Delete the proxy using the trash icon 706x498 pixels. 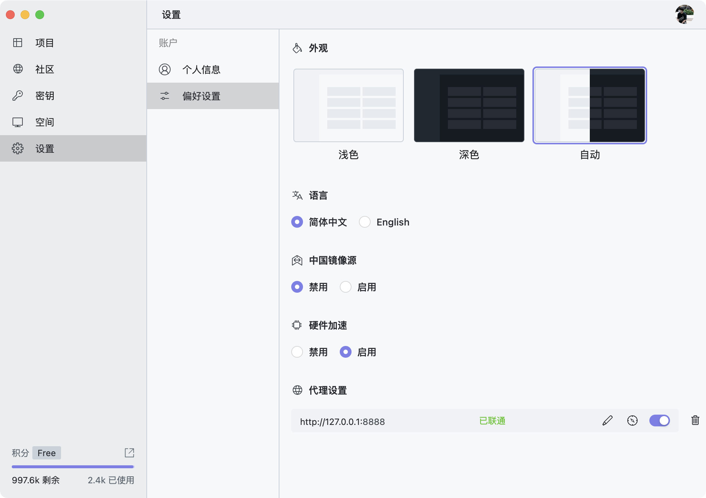pyautogui.click(x=695, y=420)
